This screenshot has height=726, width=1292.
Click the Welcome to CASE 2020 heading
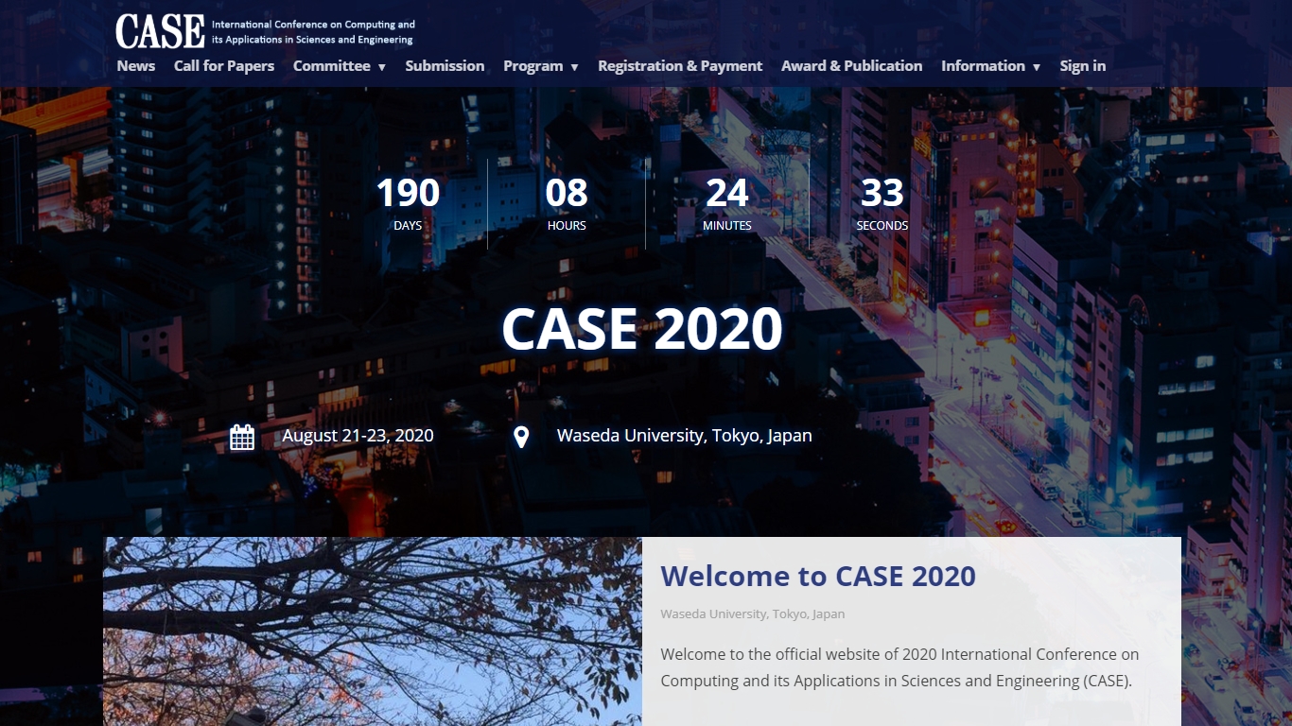[x=818, y=576]
